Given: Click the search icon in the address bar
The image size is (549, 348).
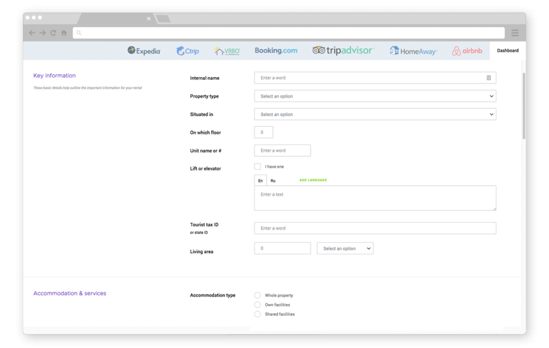Looking at the screenshot, I should click(x=79, y=33).
